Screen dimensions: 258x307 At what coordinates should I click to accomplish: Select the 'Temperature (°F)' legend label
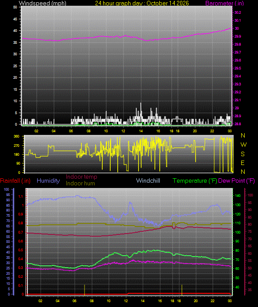(x=195, y=180)
